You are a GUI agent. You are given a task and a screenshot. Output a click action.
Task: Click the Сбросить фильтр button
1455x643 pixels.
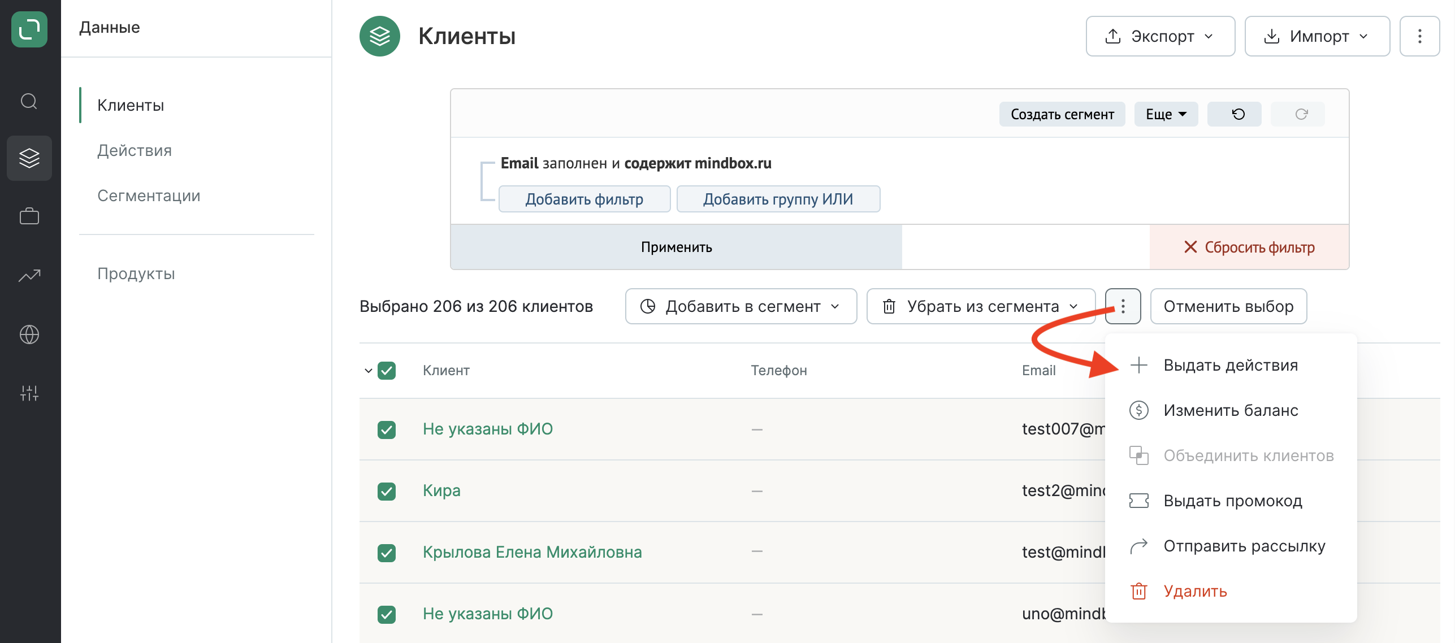tap(1249, 247)
